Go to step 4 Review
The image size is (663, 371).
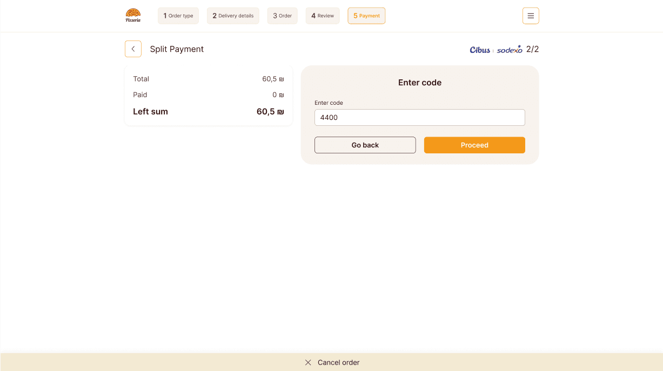click(323, 16)
